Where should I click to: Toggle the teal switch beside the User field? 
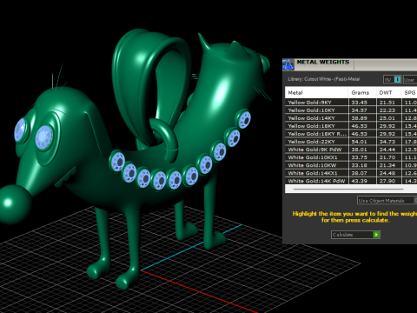(x=398, y=79)
